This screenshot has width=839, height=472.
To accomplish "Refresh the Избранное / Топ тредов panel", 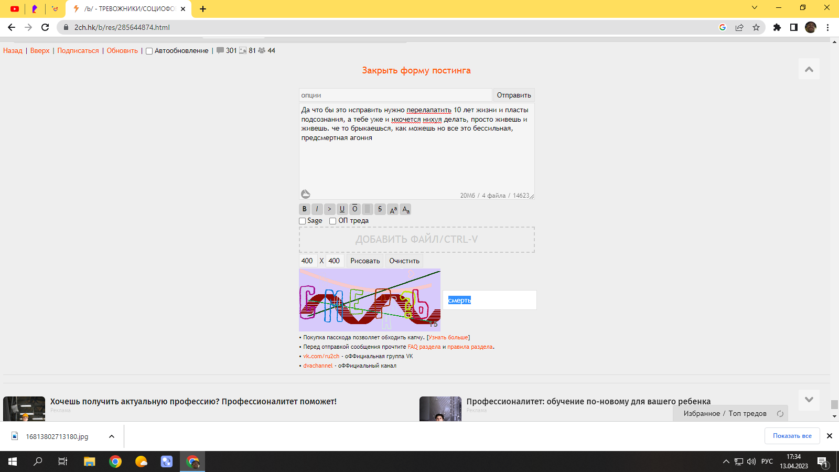I will click(x=780, y=414).
